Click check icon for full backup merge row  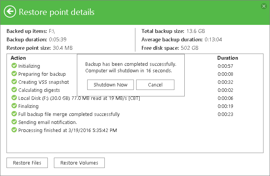pos(14,114)
